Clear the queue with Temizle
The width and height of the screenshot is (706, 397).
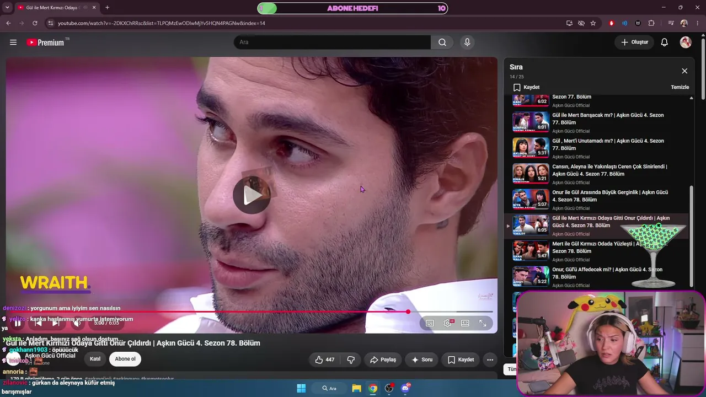(680, 87)
